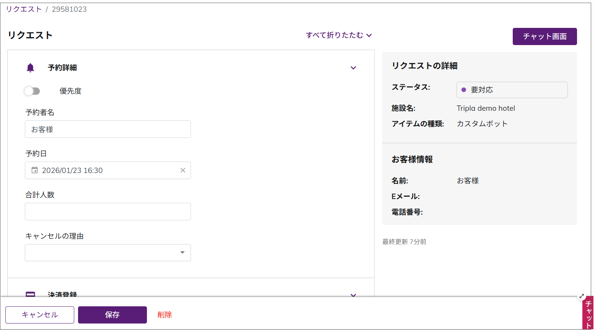Toggle the 優先度 priority switch
Viewport: 595px width, 330px height.
click(x=32, y=91)
